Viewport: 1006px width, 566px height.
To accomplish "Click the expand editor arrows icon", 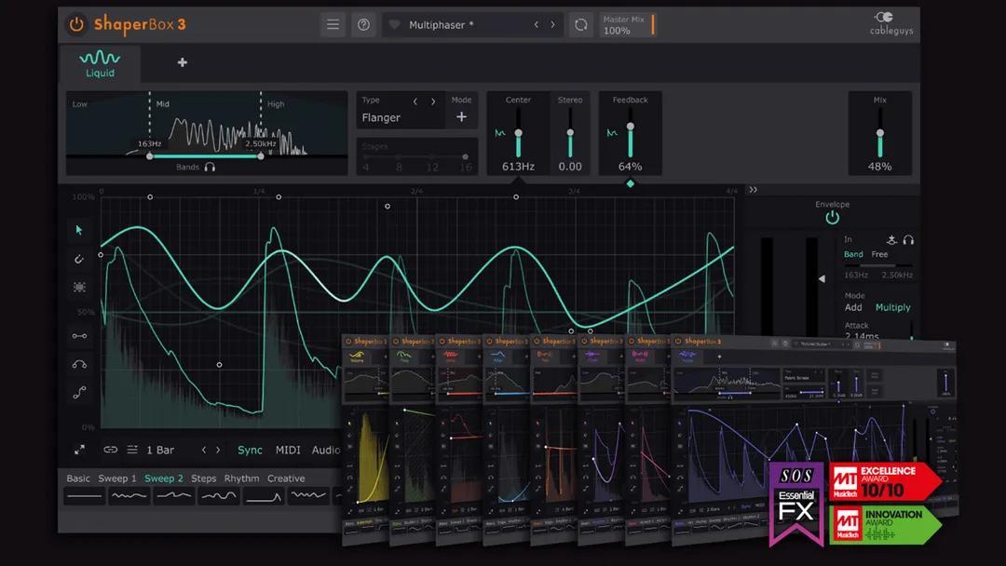I will tap(79, 450).
